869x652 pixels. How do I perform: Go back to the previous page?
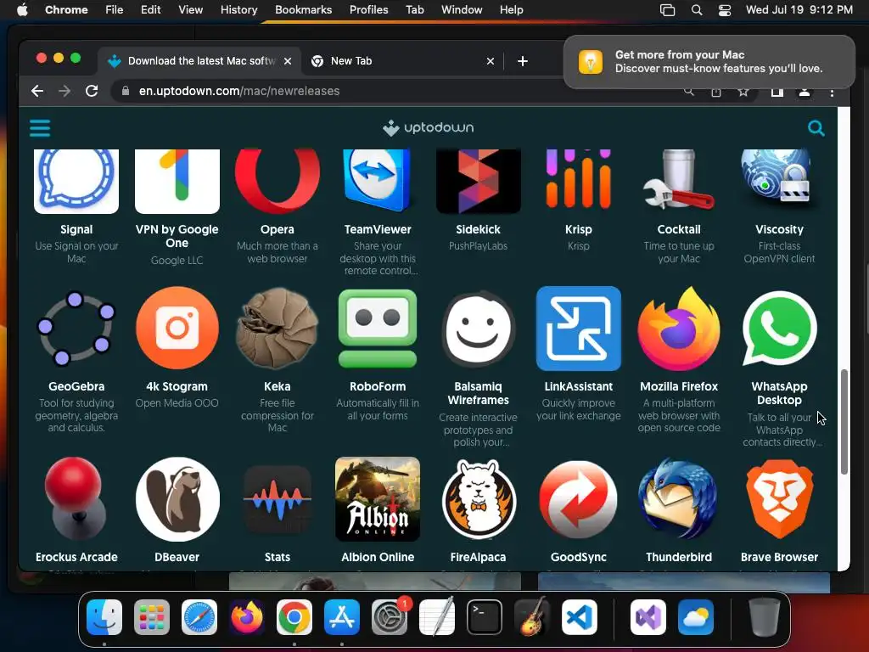tap(37, 91)
